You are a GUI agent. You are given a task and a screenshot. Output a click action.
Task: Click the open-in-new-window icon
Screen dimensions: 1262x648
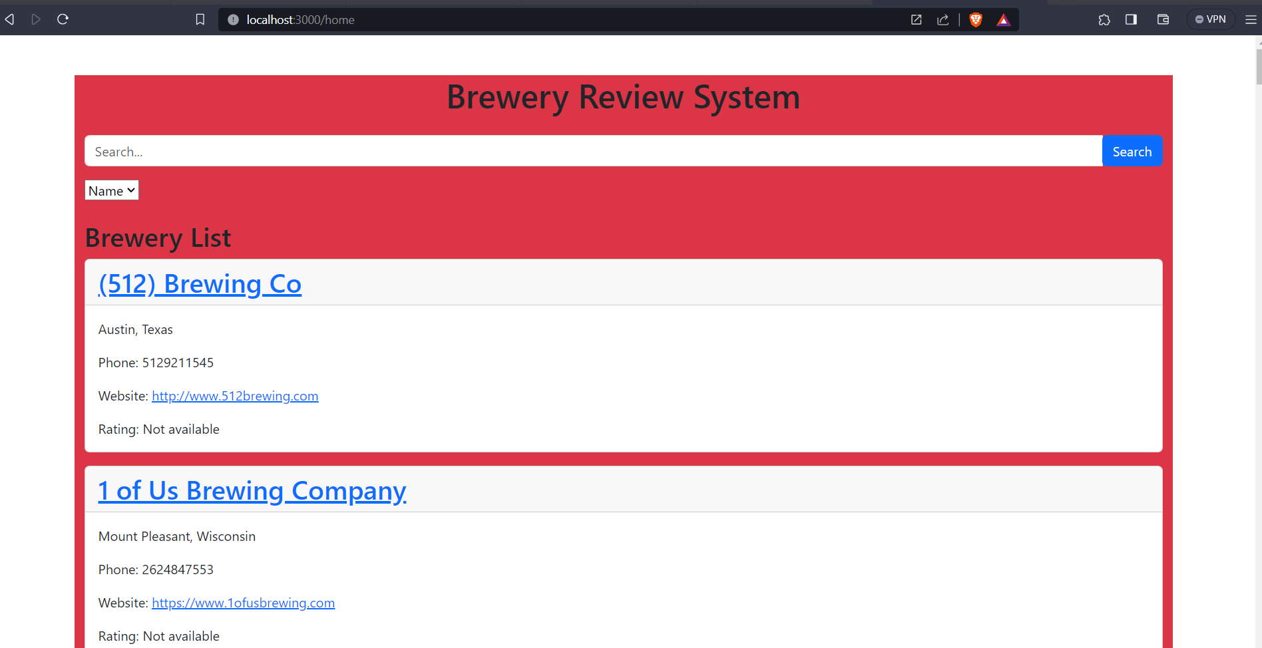click(916, 19)
